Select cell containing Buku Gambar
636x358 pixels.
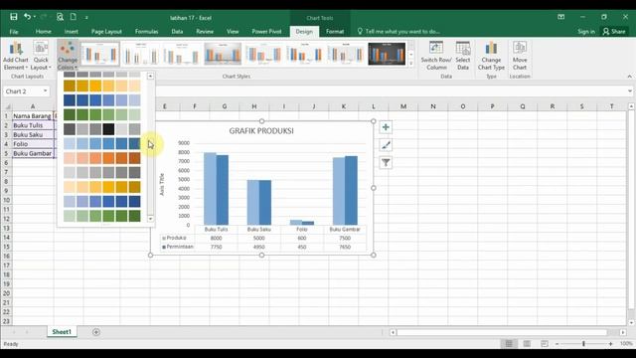pos(33,153)
